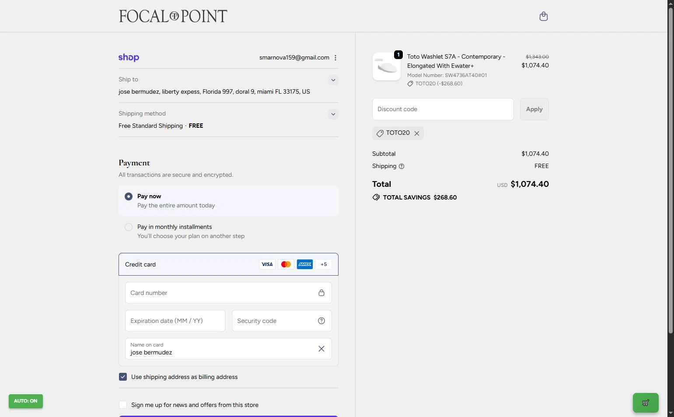Viewport: 674px width, 417px height.
Task: Focus the Security code field
Action: 282,321
